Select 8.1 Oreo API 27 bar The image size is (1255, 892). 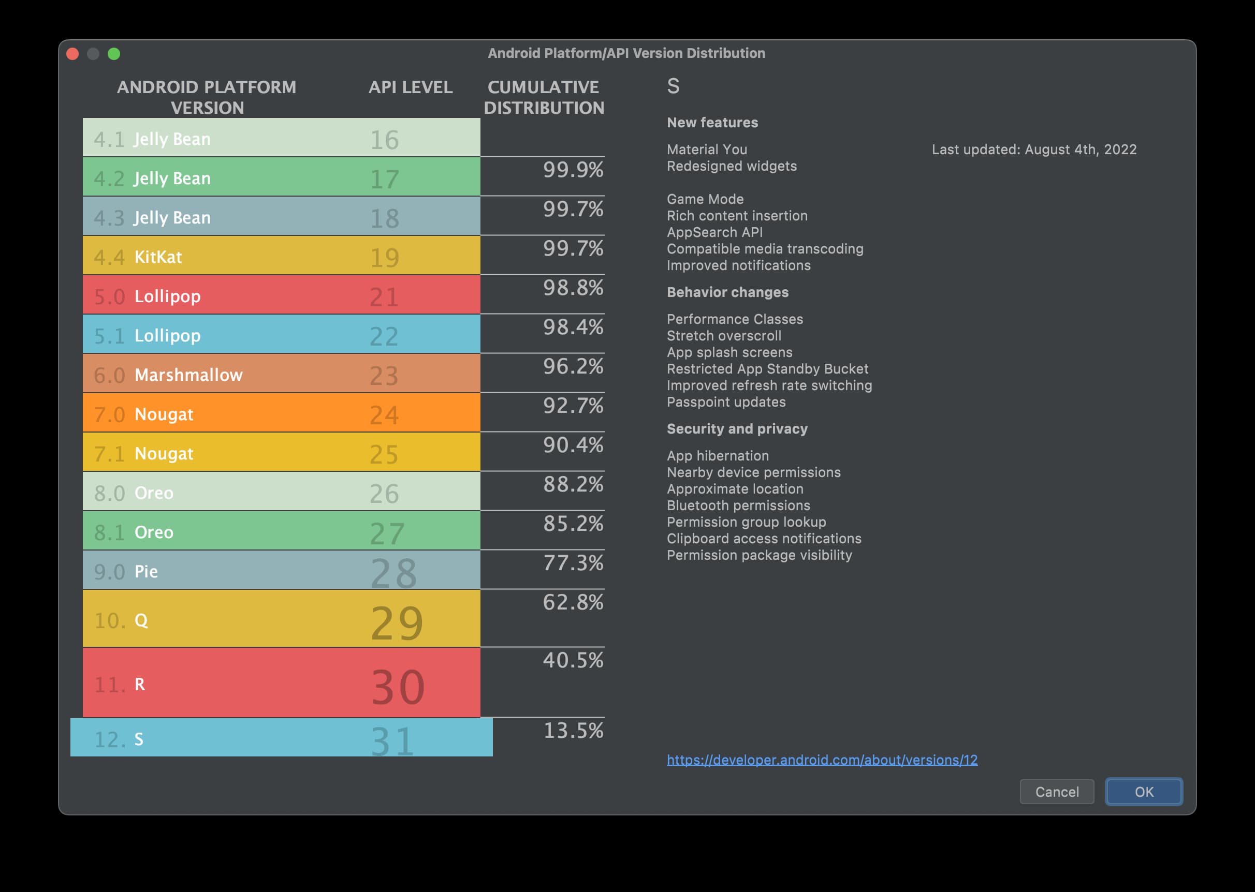[281, 530]
